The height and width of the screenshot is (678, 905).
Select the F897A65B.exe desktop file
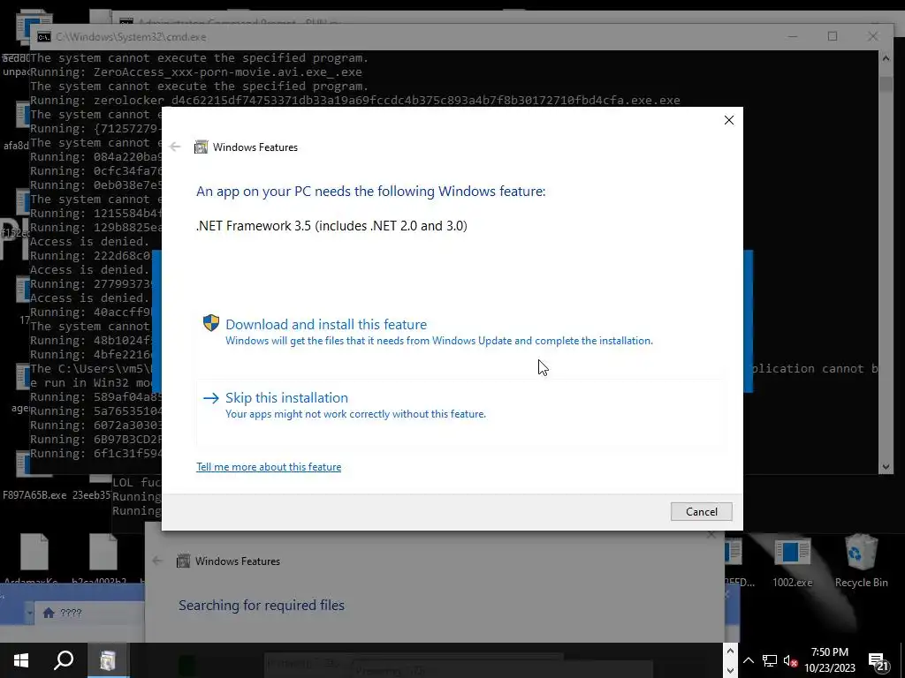[x=34, y=476]
